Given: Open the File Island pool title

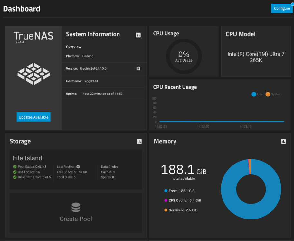Looking at the screenshot, I should (27, 158).
